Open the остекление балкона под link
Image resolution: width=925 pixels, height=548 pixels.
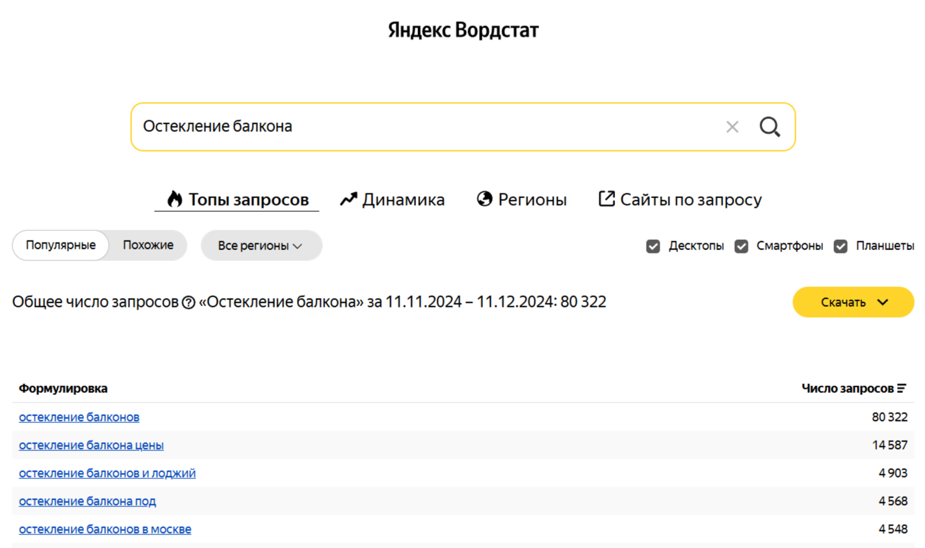[88, 501]
